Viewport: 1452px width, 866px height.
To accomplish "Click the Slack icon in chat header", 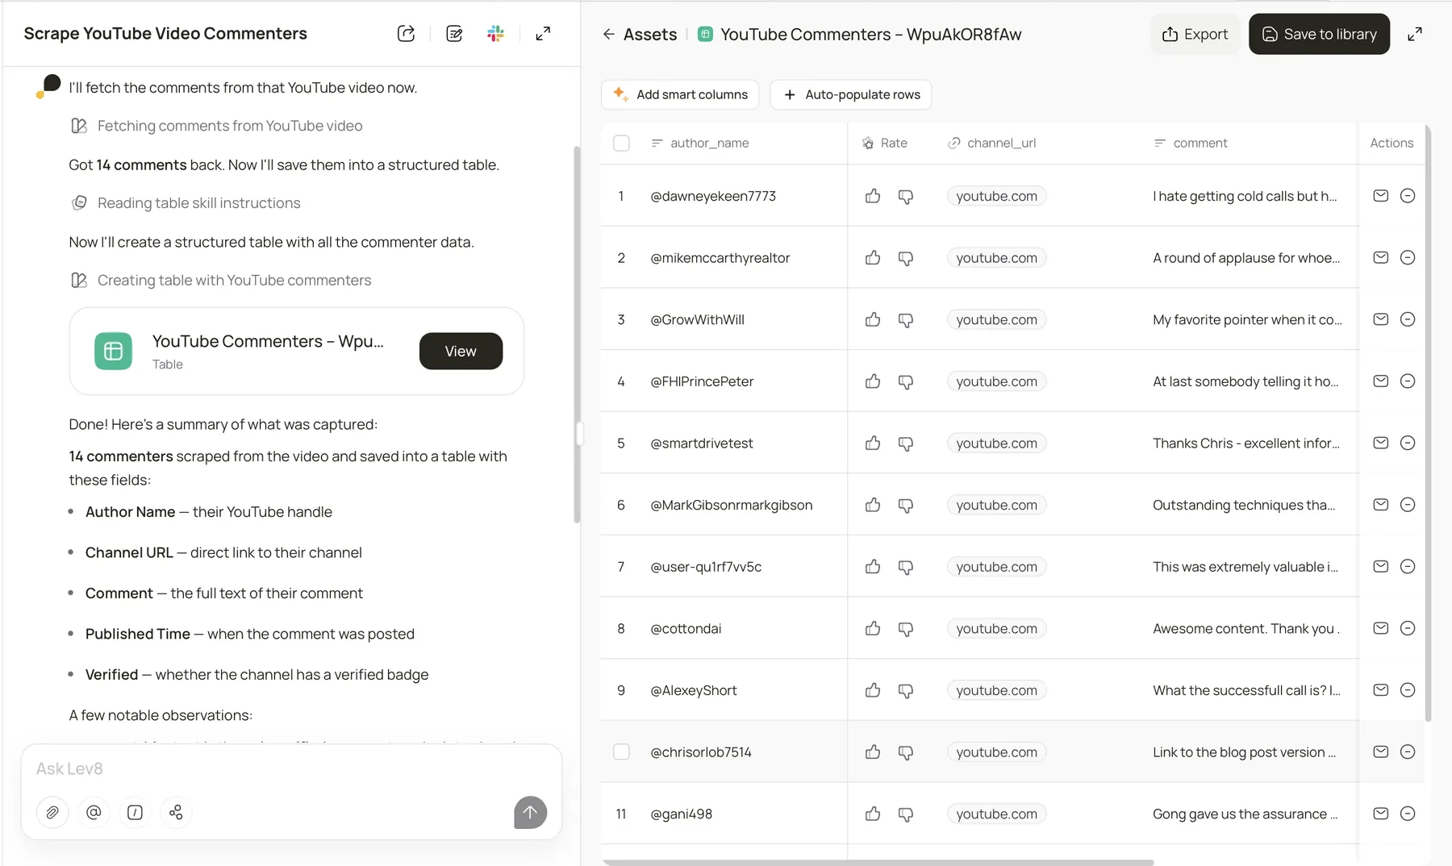I will point(495,34).
